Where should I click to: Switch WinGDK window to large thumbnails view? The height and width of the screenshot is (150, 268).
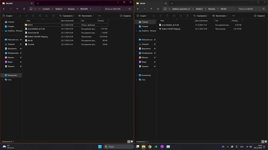[132, 141]
